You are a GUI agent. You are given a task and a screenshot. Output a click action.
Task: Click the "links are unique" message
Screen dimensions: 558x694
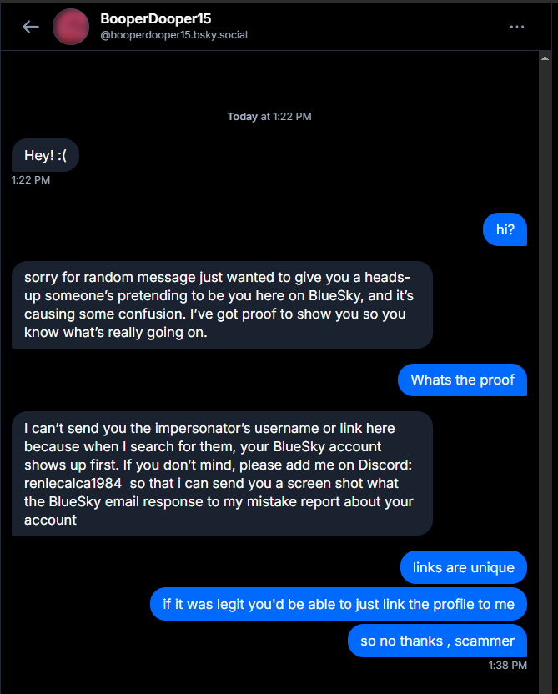pyautogui.click(x=464, y=568)
